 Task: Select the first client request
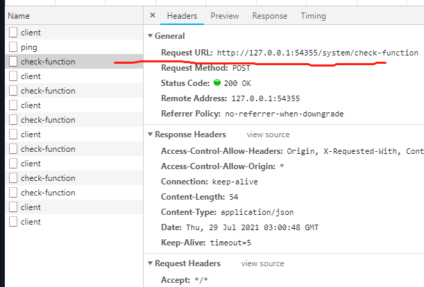click(x=31, y=33)
